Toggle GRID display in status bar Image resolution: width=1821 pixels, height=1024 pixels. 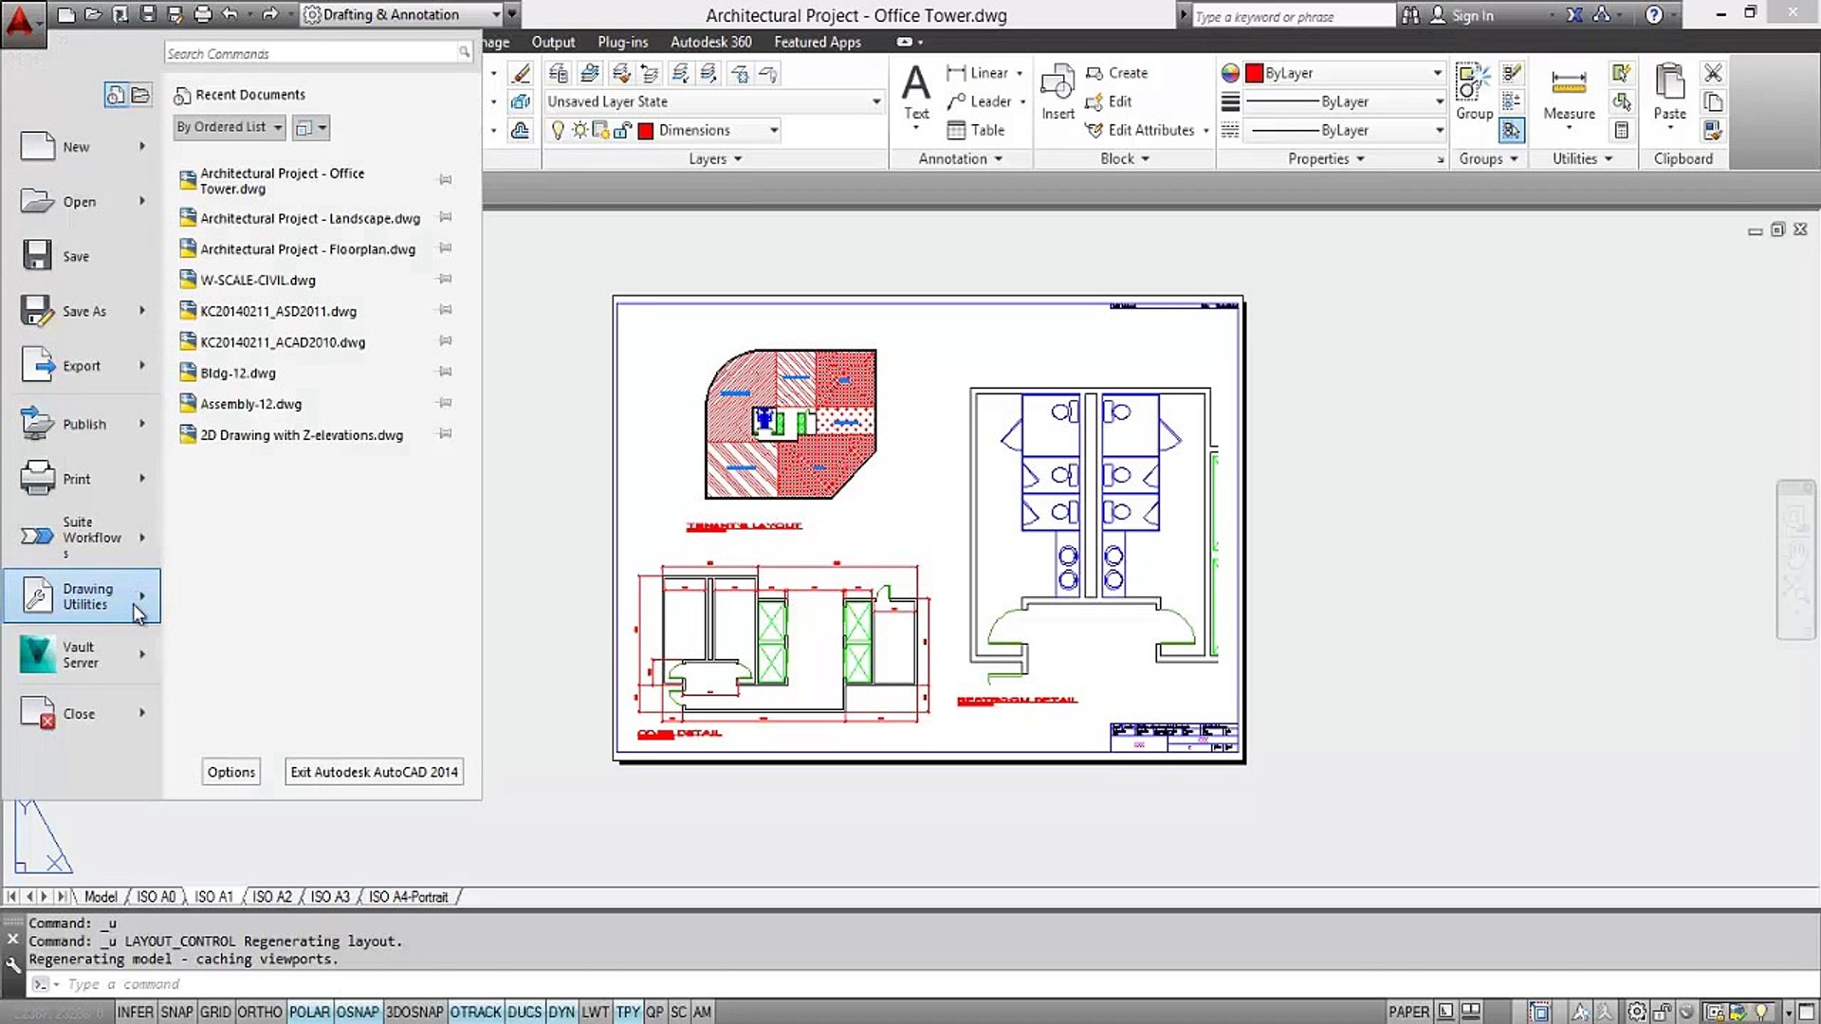pyautogui.click(x=215, y=1012)
